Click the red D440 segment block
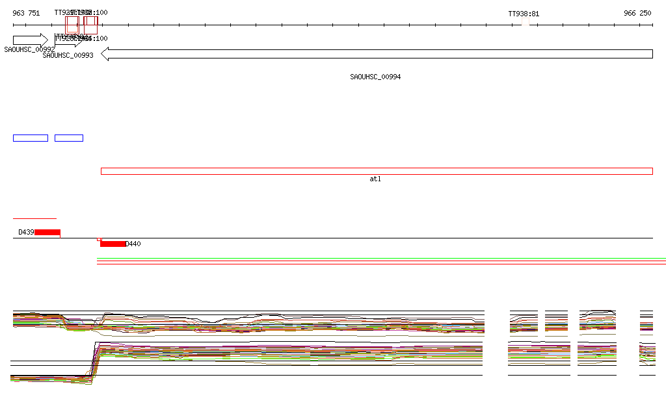 pyautogui.click(x=113, y=244)
